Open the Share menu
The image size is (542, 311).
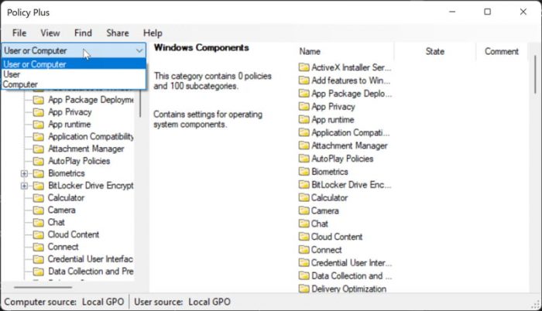pyautogui.click(x=118, y=32)
